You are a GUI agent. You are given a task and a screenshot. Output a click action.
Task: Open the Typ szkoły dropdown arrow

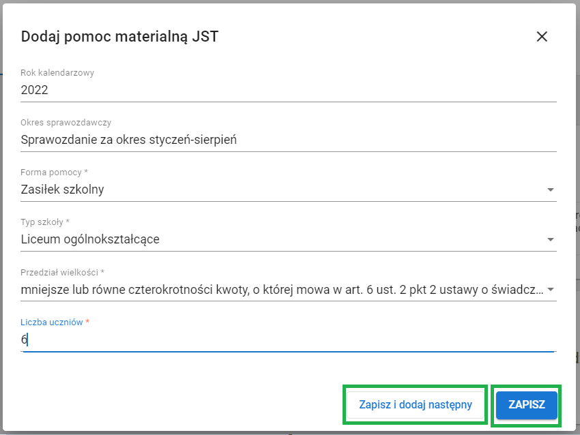tap(550, 239)
